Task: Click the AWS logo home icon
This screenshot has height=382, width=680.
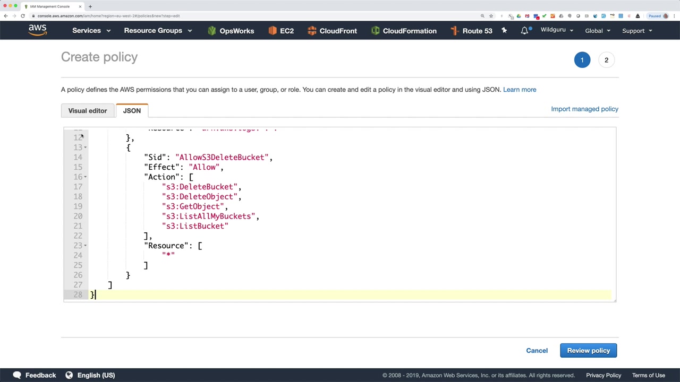Action: pos(38,30)
